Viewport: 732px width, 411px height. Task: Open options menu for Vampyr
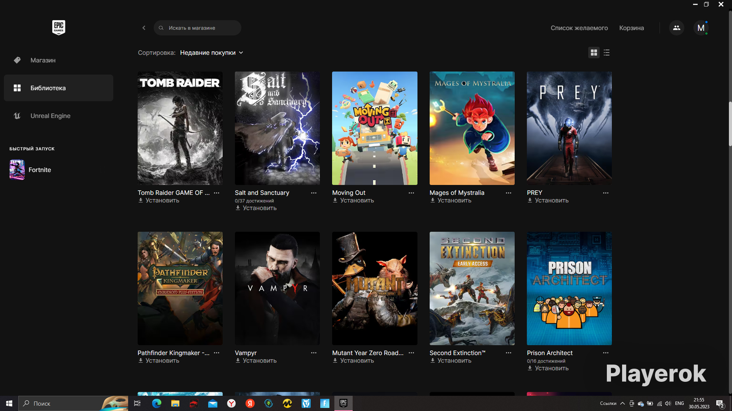coord(314,353)
